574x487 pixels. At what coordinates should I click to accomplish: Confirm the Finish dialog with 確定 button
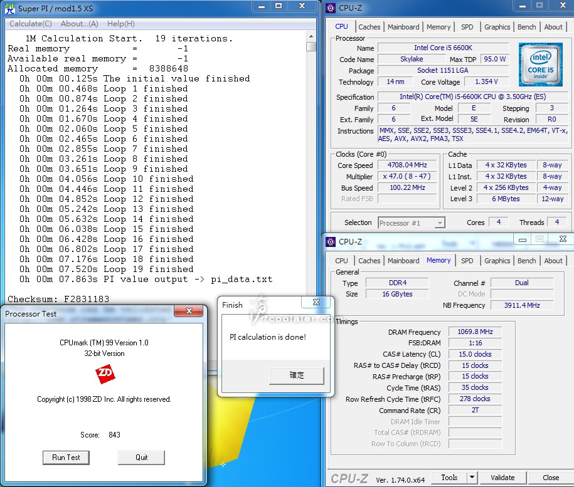point(297,375)
